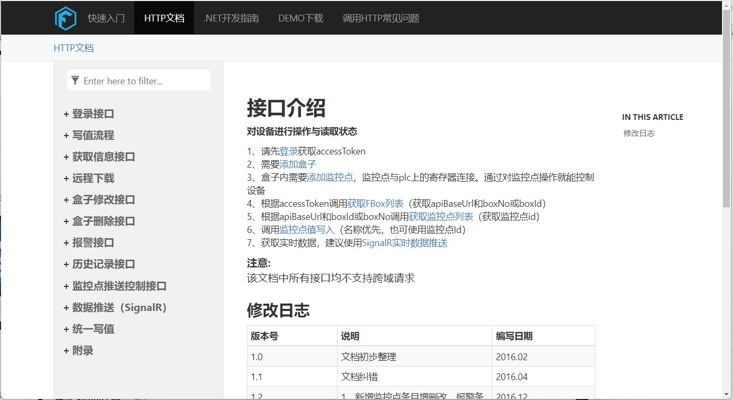Open the 获取FBox列表 link

click(x=375, y=204)
